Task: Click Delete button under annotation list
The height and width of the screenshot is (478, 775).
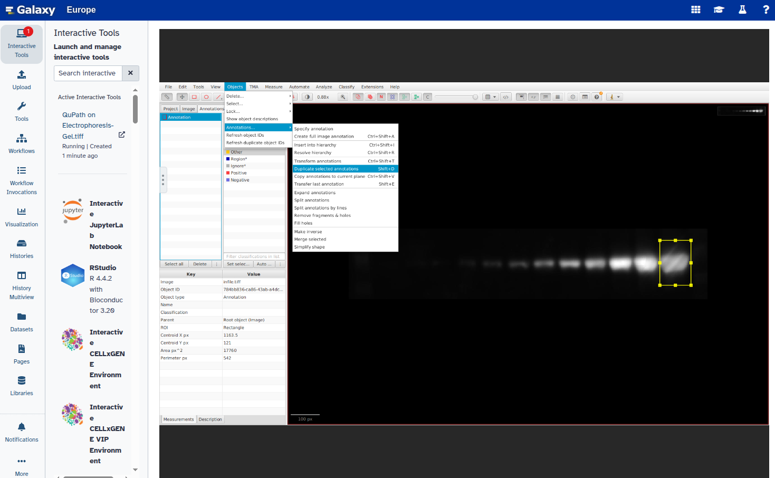Action: (x=200, y=264)
